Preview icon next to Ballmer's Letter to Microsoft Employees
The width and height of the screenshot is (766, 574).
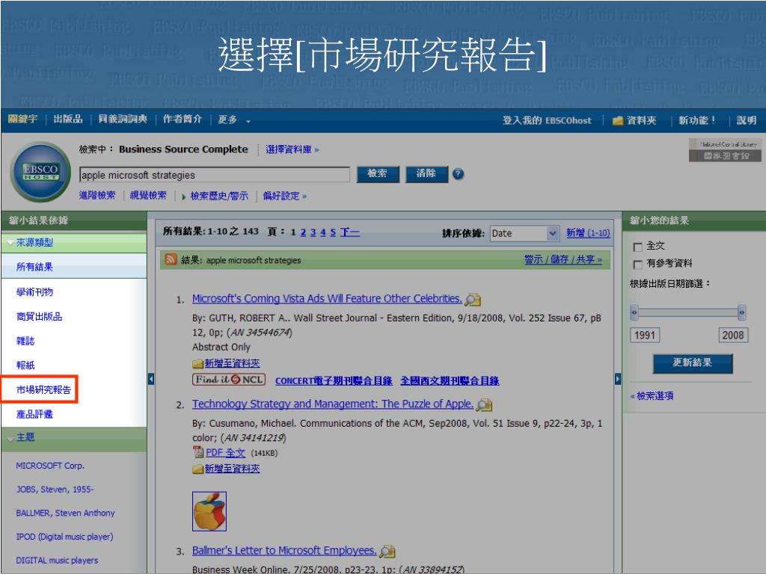[387, 551]
